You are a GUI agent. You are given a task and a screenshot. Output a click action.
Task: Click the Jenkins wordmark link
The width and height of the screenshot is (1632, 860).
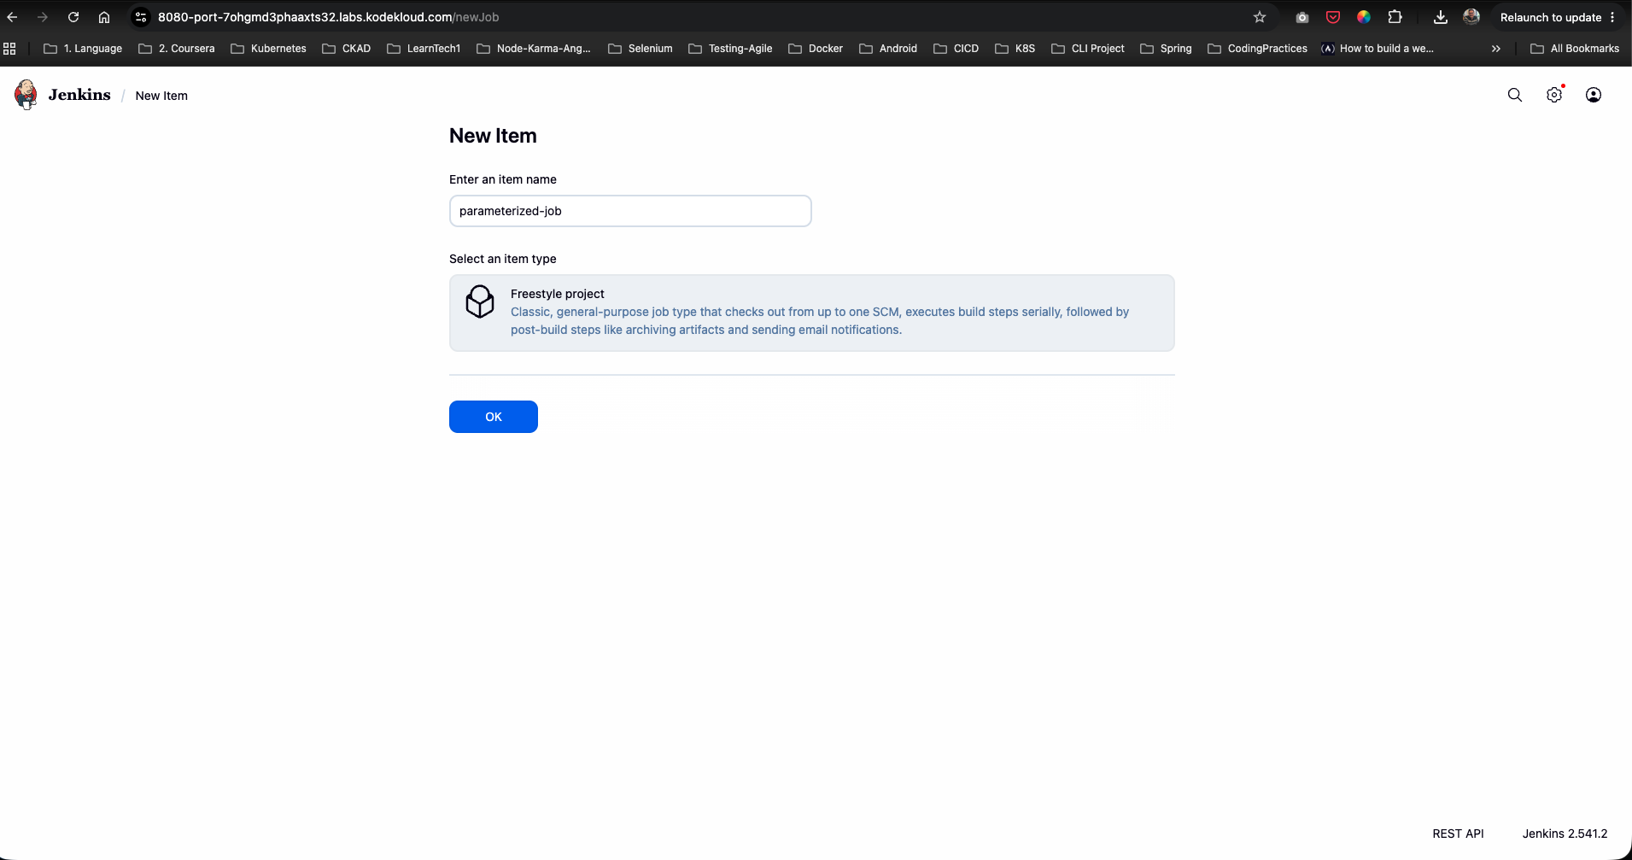pos(79,95)
